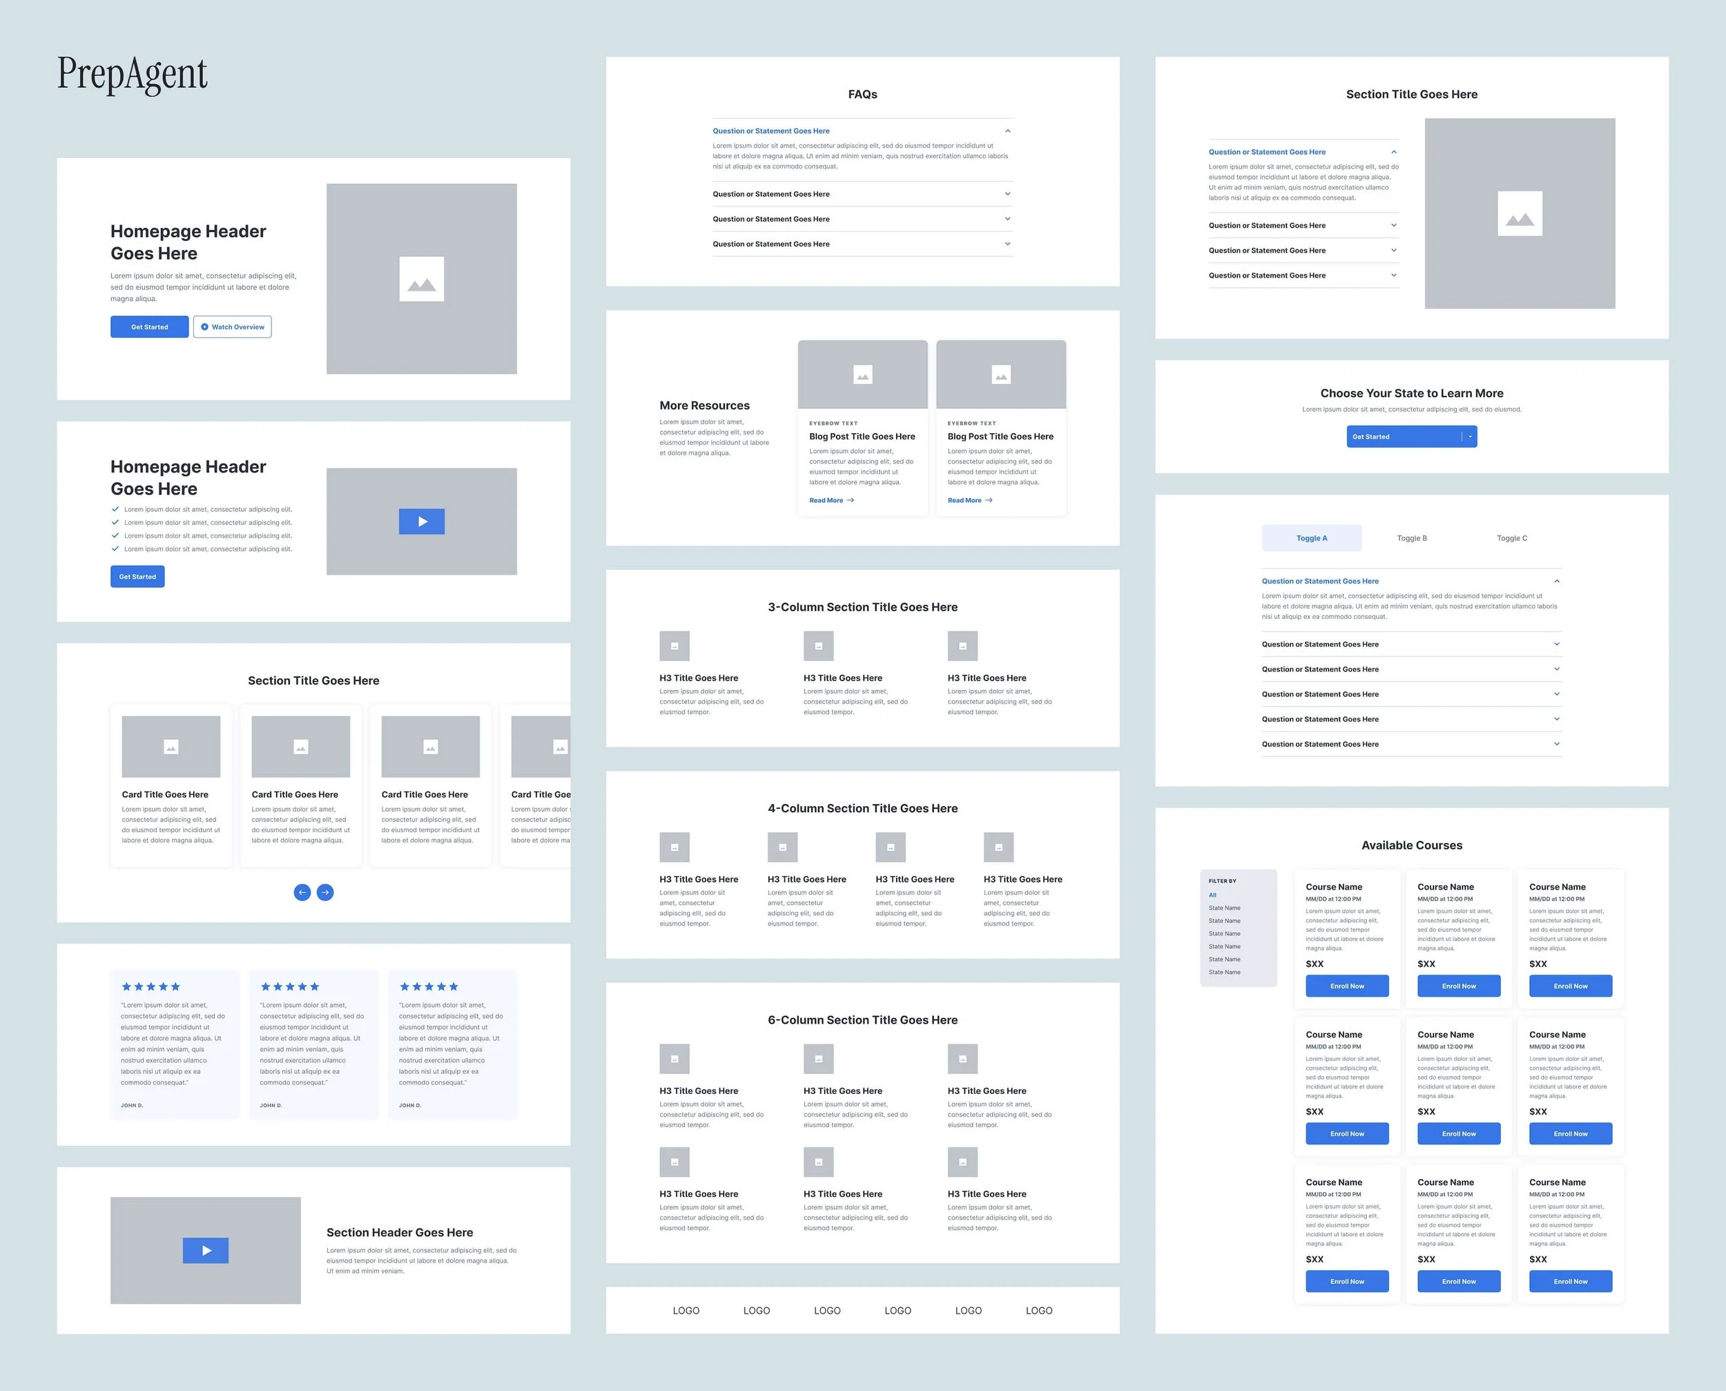
Task: Click the first LOGO in logo bar
Action: 686,1311
